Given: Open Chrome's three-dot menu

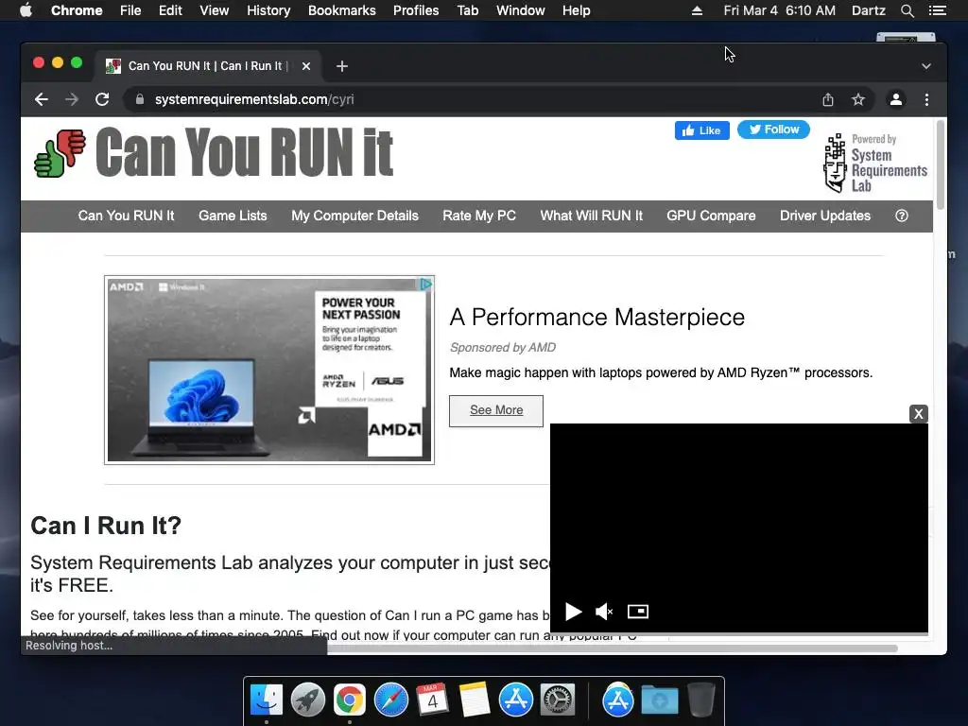Looking at the screenshot, I should (926, 99).
